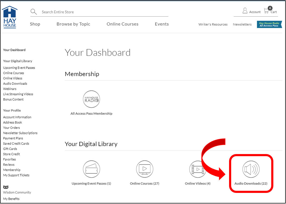Click the Wisdom Community mask icon
286x204 pixels.
point(6,187)
